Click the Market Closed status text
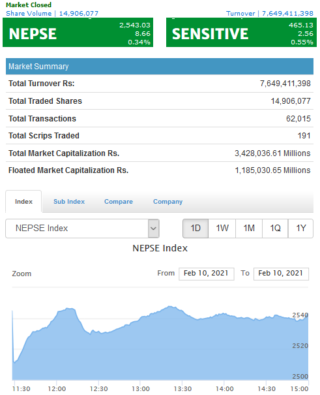 pyautogui.click(x=29, y=5)
